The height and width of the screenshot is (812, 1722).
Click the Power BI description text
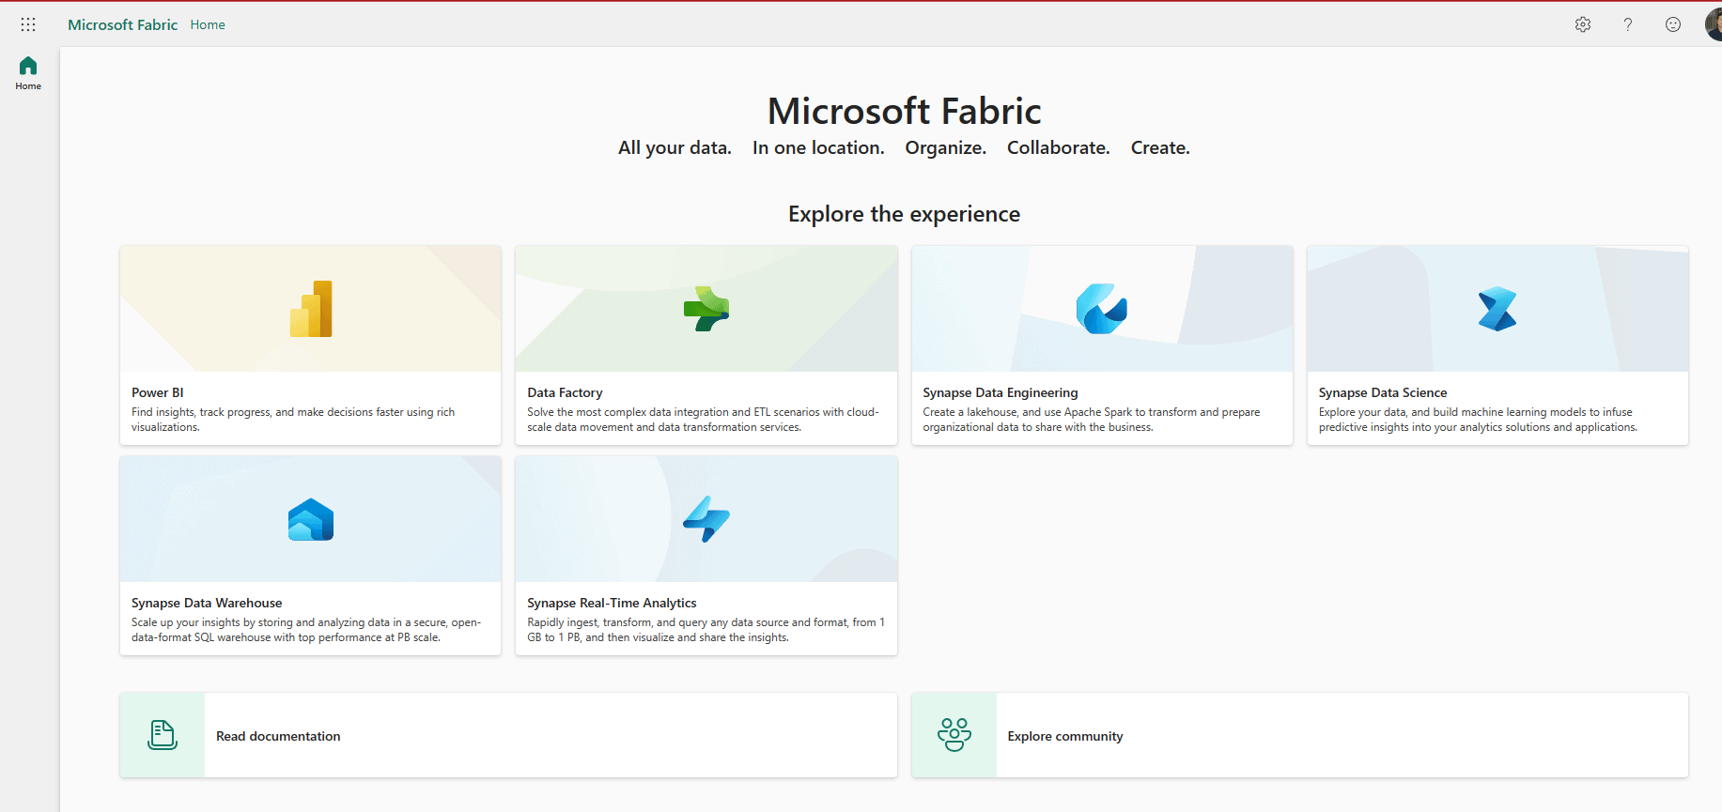coord(293,420)
